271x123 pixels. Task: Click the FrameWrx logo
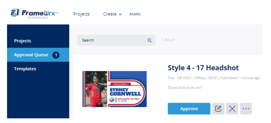tap(34, 14)
